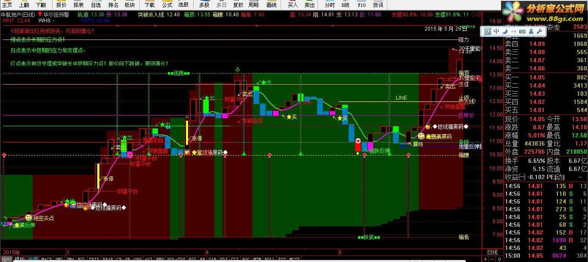
Task: Open the 报价 quotes view
Action: point(62,5)
